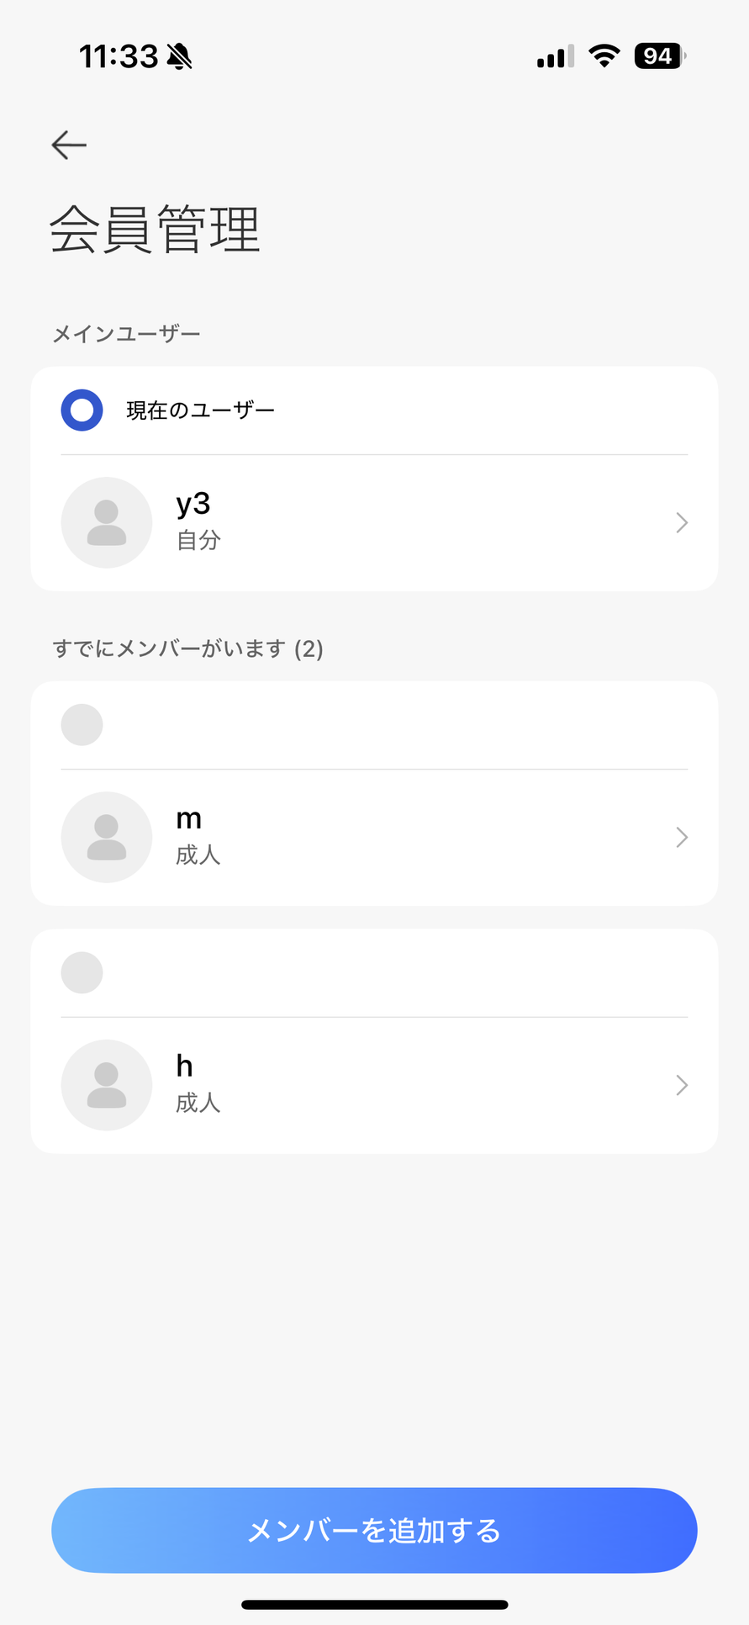Viewport: 749px width, 1625px height.
Task: Expand member h details chevron
Action: [x=682, y=1085]
